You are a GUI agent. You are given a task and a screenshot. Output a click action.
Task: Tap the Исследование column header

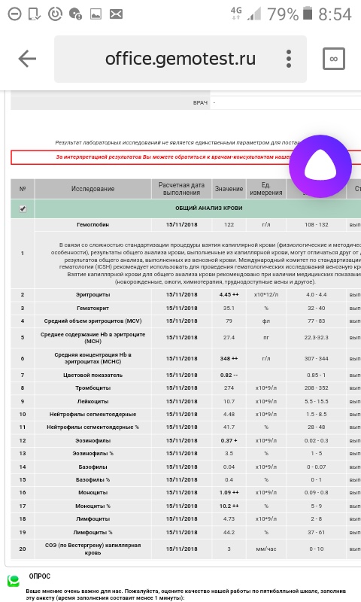pos(93,189)
